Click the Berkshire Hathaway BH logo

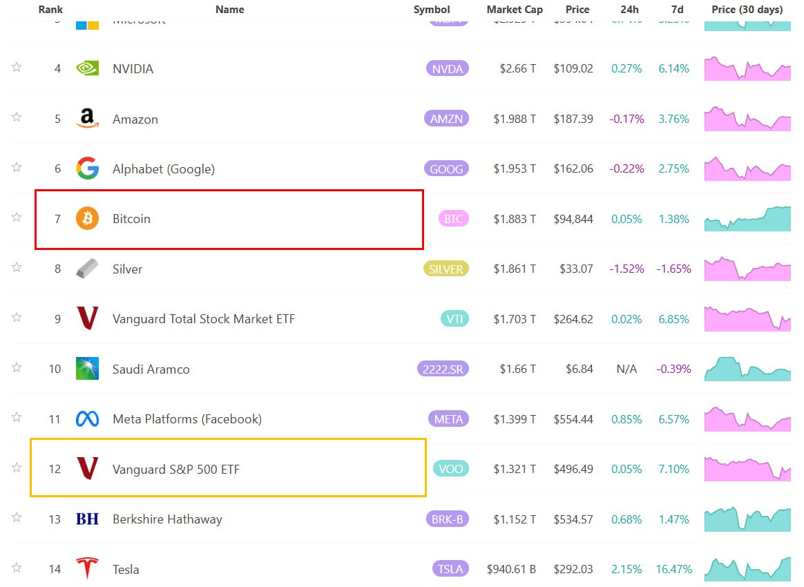pos(87,519)
